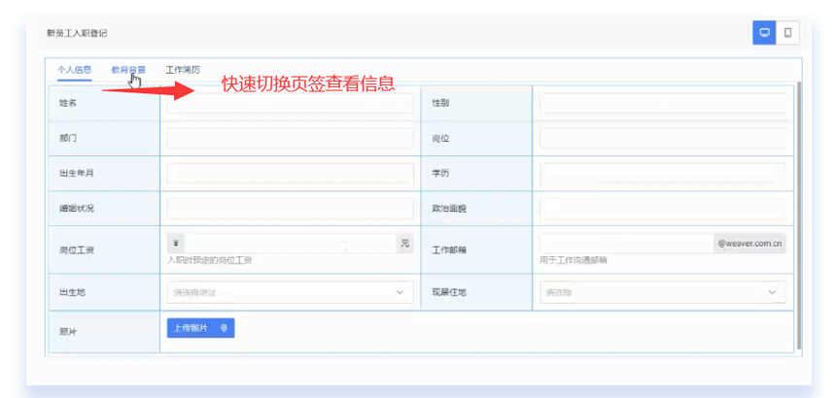Select the 岗位 input box
Viewport: 837px width, 398px height.
coord(662,138)
